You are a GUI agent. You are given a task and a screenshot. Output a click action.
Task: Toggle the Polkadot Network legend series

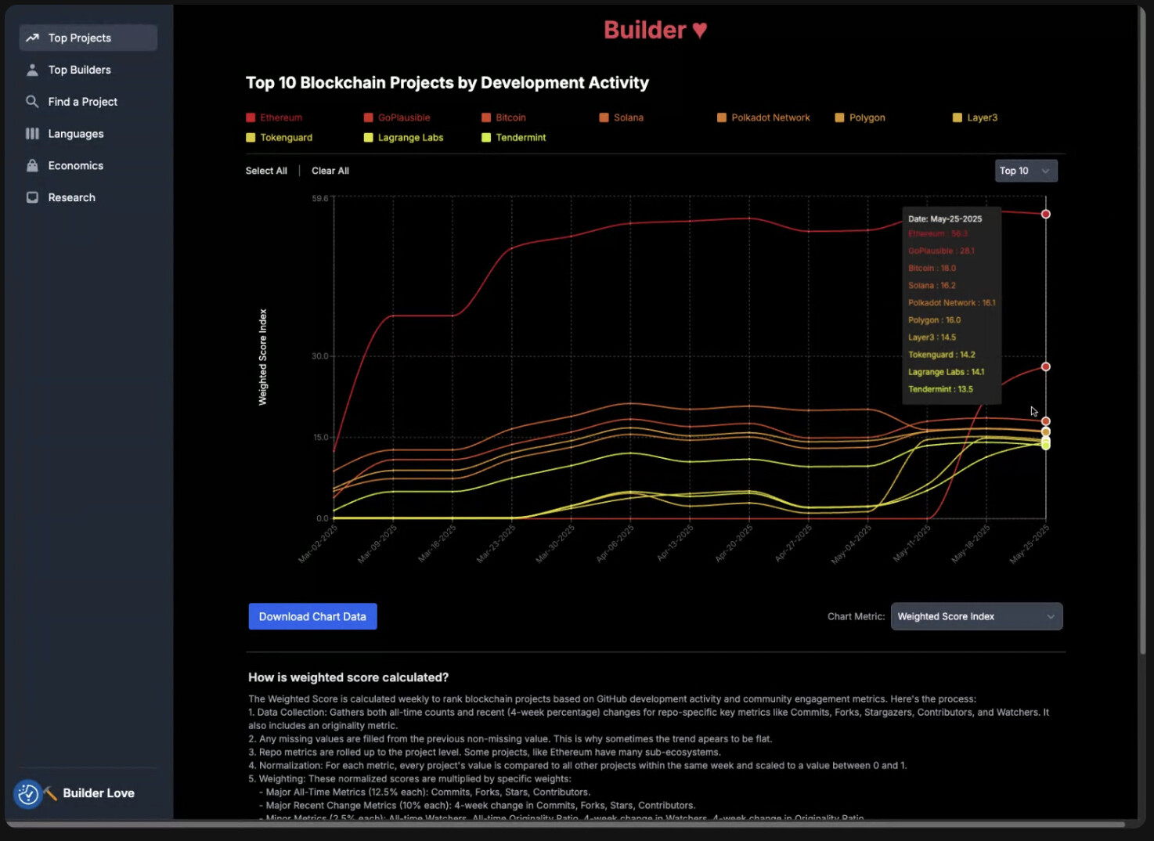pos(763,117)
